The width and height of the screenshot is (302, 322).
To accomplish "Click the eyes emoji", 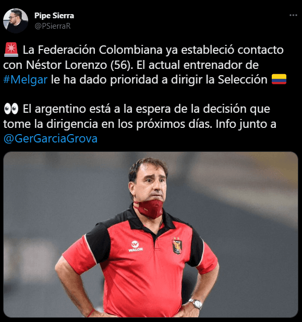I will pos(11,109).
